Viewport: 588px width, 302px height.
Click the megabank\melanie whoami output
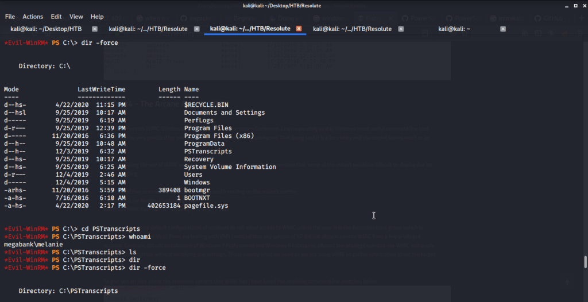pyautogui.click(x=29, y=245)
